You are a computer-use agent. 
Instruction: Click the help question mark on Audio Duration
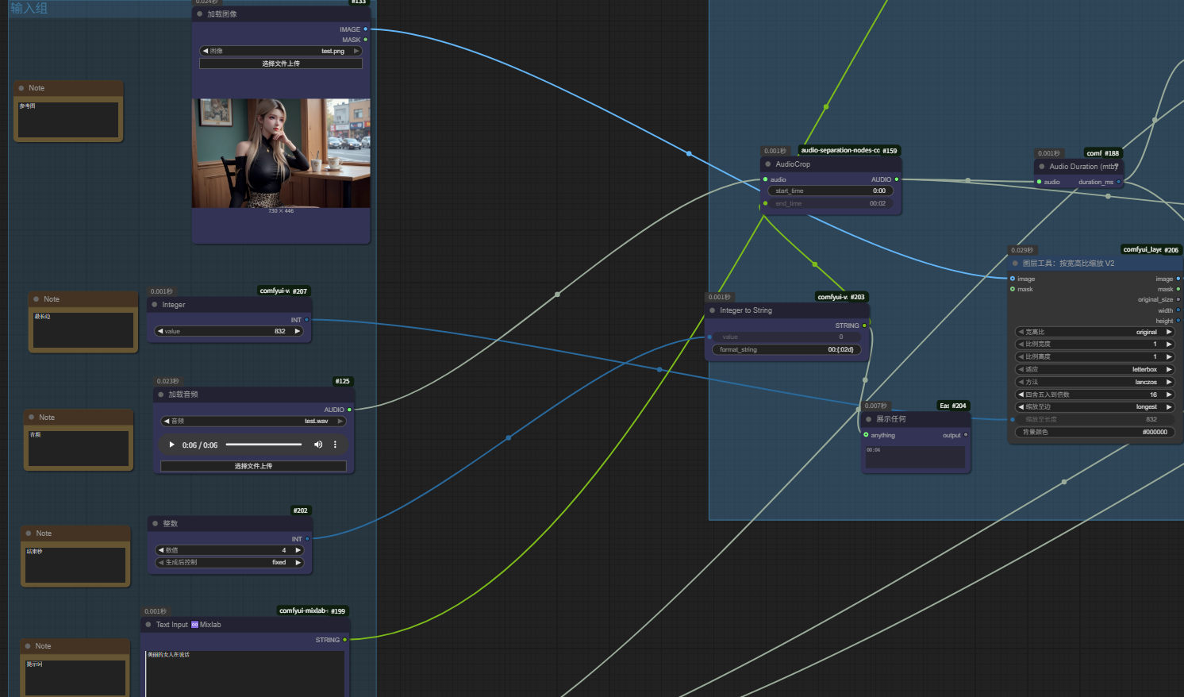tap(1117, 166)
